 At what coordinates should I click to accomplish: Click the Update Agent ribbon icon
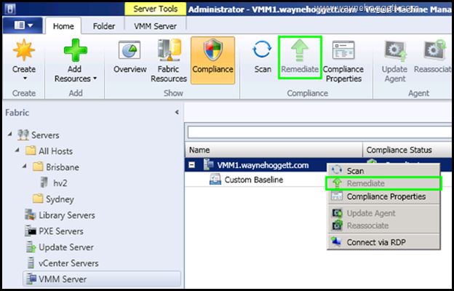pyautogui.click(x=395, y=51)
